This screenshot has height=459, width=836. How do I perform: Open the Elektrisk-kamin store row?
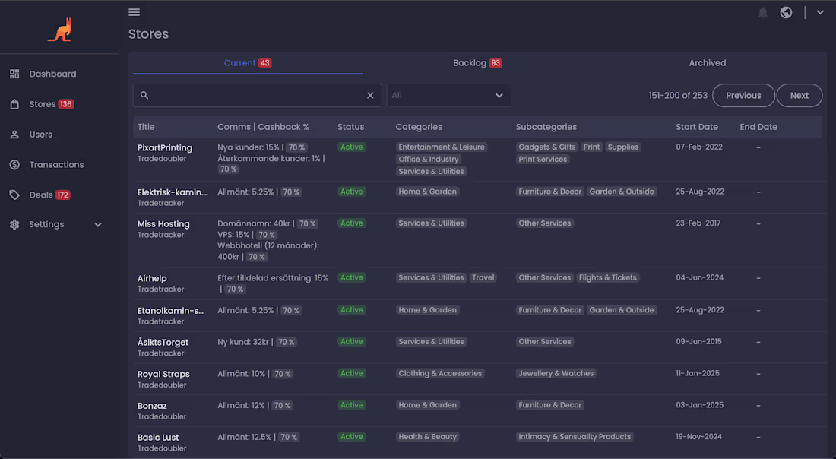click(x=173, y=192)
